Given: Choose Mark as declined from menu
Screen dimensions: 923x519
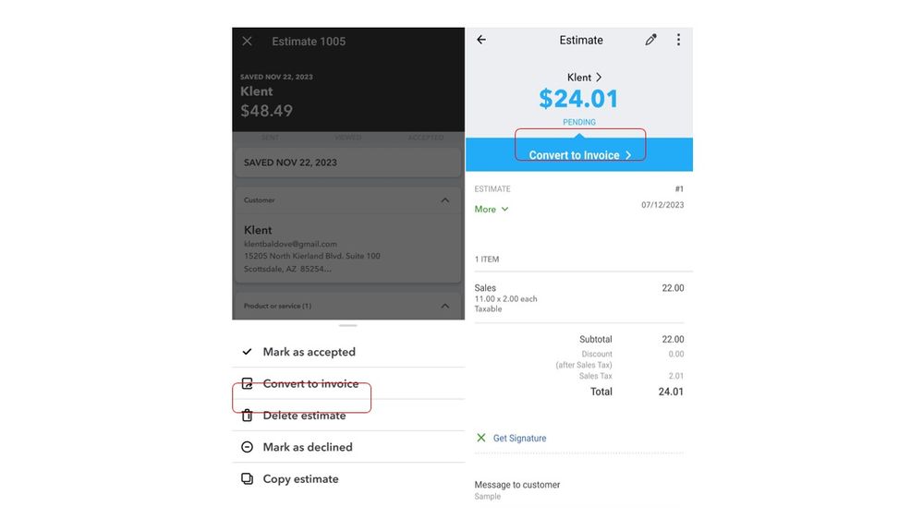Looking at the screenshot, I should pos(308,447).
